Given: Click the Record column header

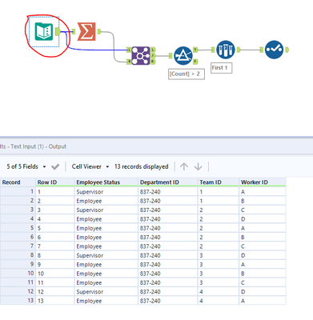Looking at the screenshot, I should [18, 182].
